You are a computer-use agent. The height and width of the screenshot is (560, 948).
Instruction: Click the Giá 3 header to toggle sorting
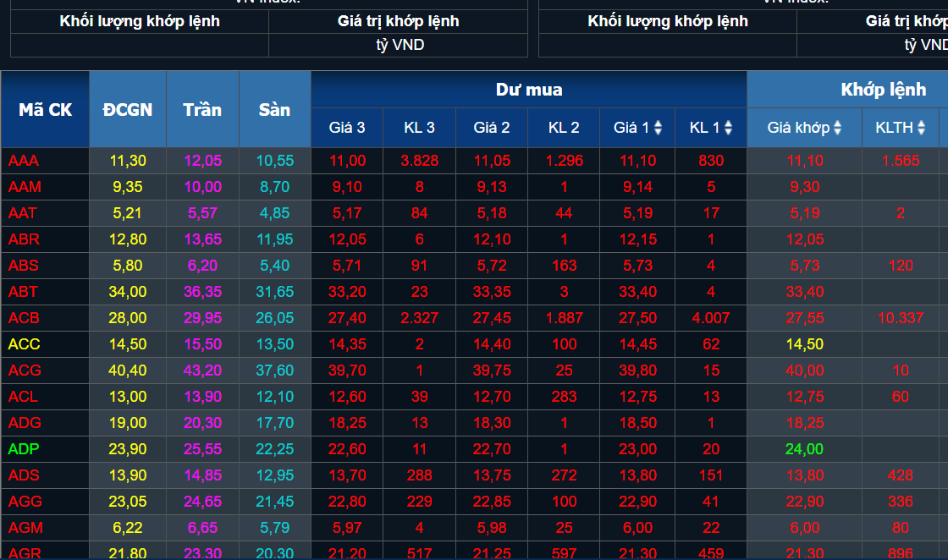346,128
